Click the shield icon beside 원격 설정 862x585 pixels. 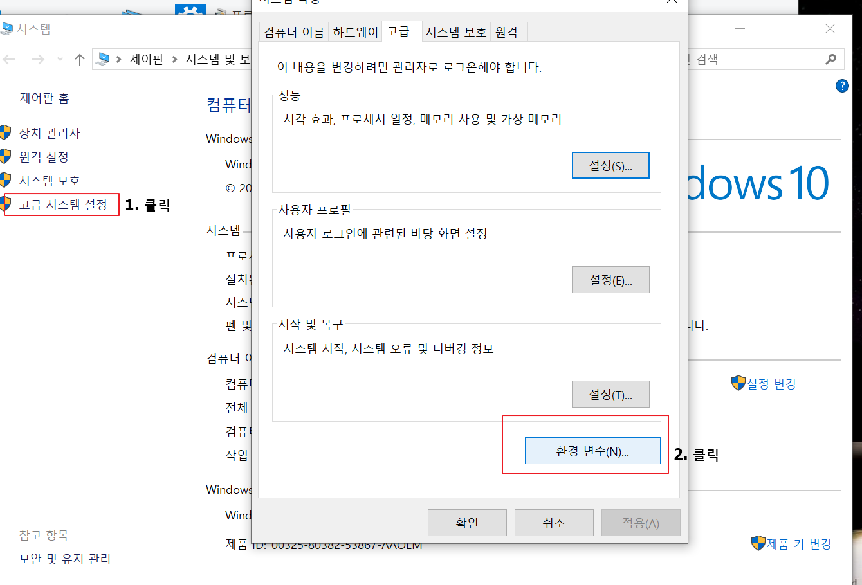coord(6,156)
